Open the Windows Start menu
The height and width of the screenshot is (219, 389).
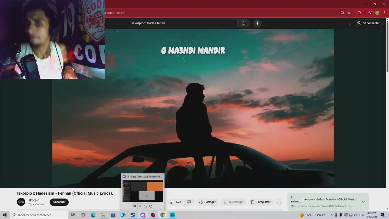click(5, 215)
